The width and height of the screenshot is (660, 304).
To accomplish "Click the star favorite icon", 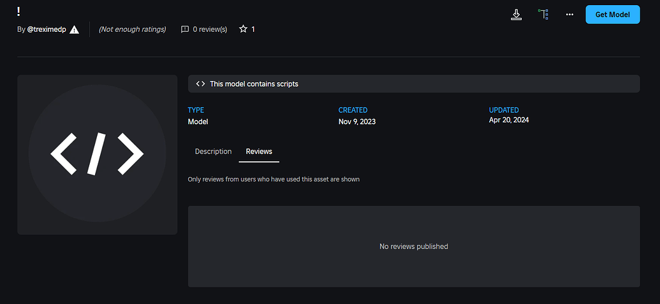I will [x=243, y=29].
